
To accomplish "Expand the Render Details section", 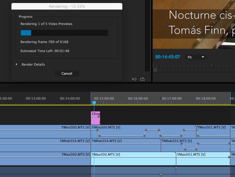I will coord(17,64).
